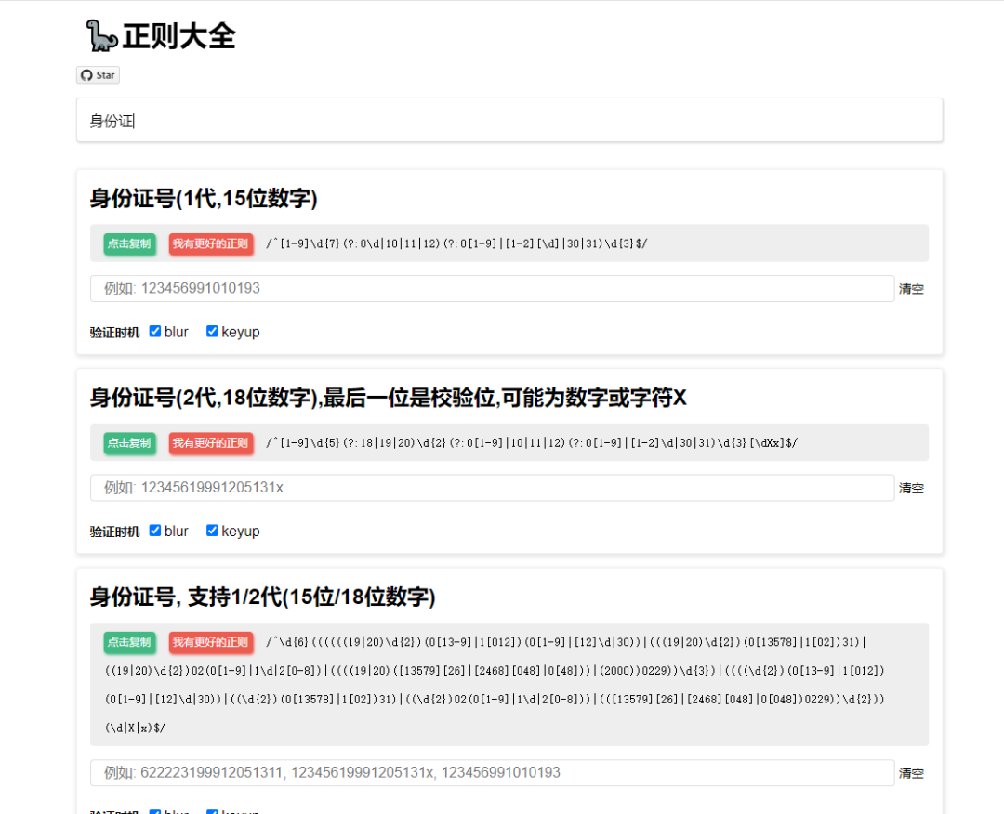Toggle the blur checkbox in the 1代 card
1004x814 pixels.
[155, 332]
